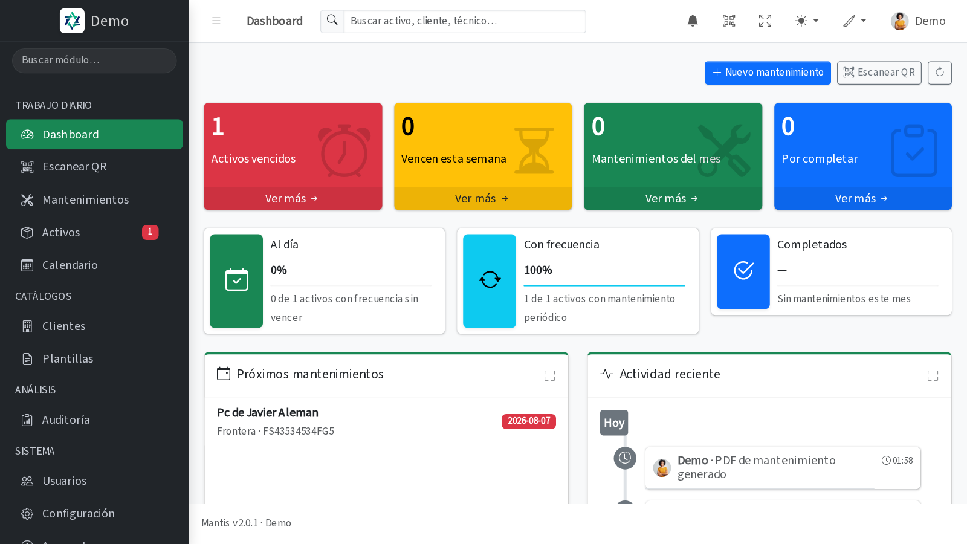The image size is (967, 544).
Task: Click the Al día calendar-check icon
Action: 236,280
